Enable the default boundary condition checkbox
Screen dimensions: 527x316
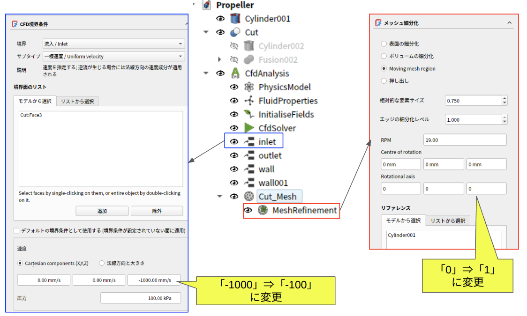coord(17,230)
